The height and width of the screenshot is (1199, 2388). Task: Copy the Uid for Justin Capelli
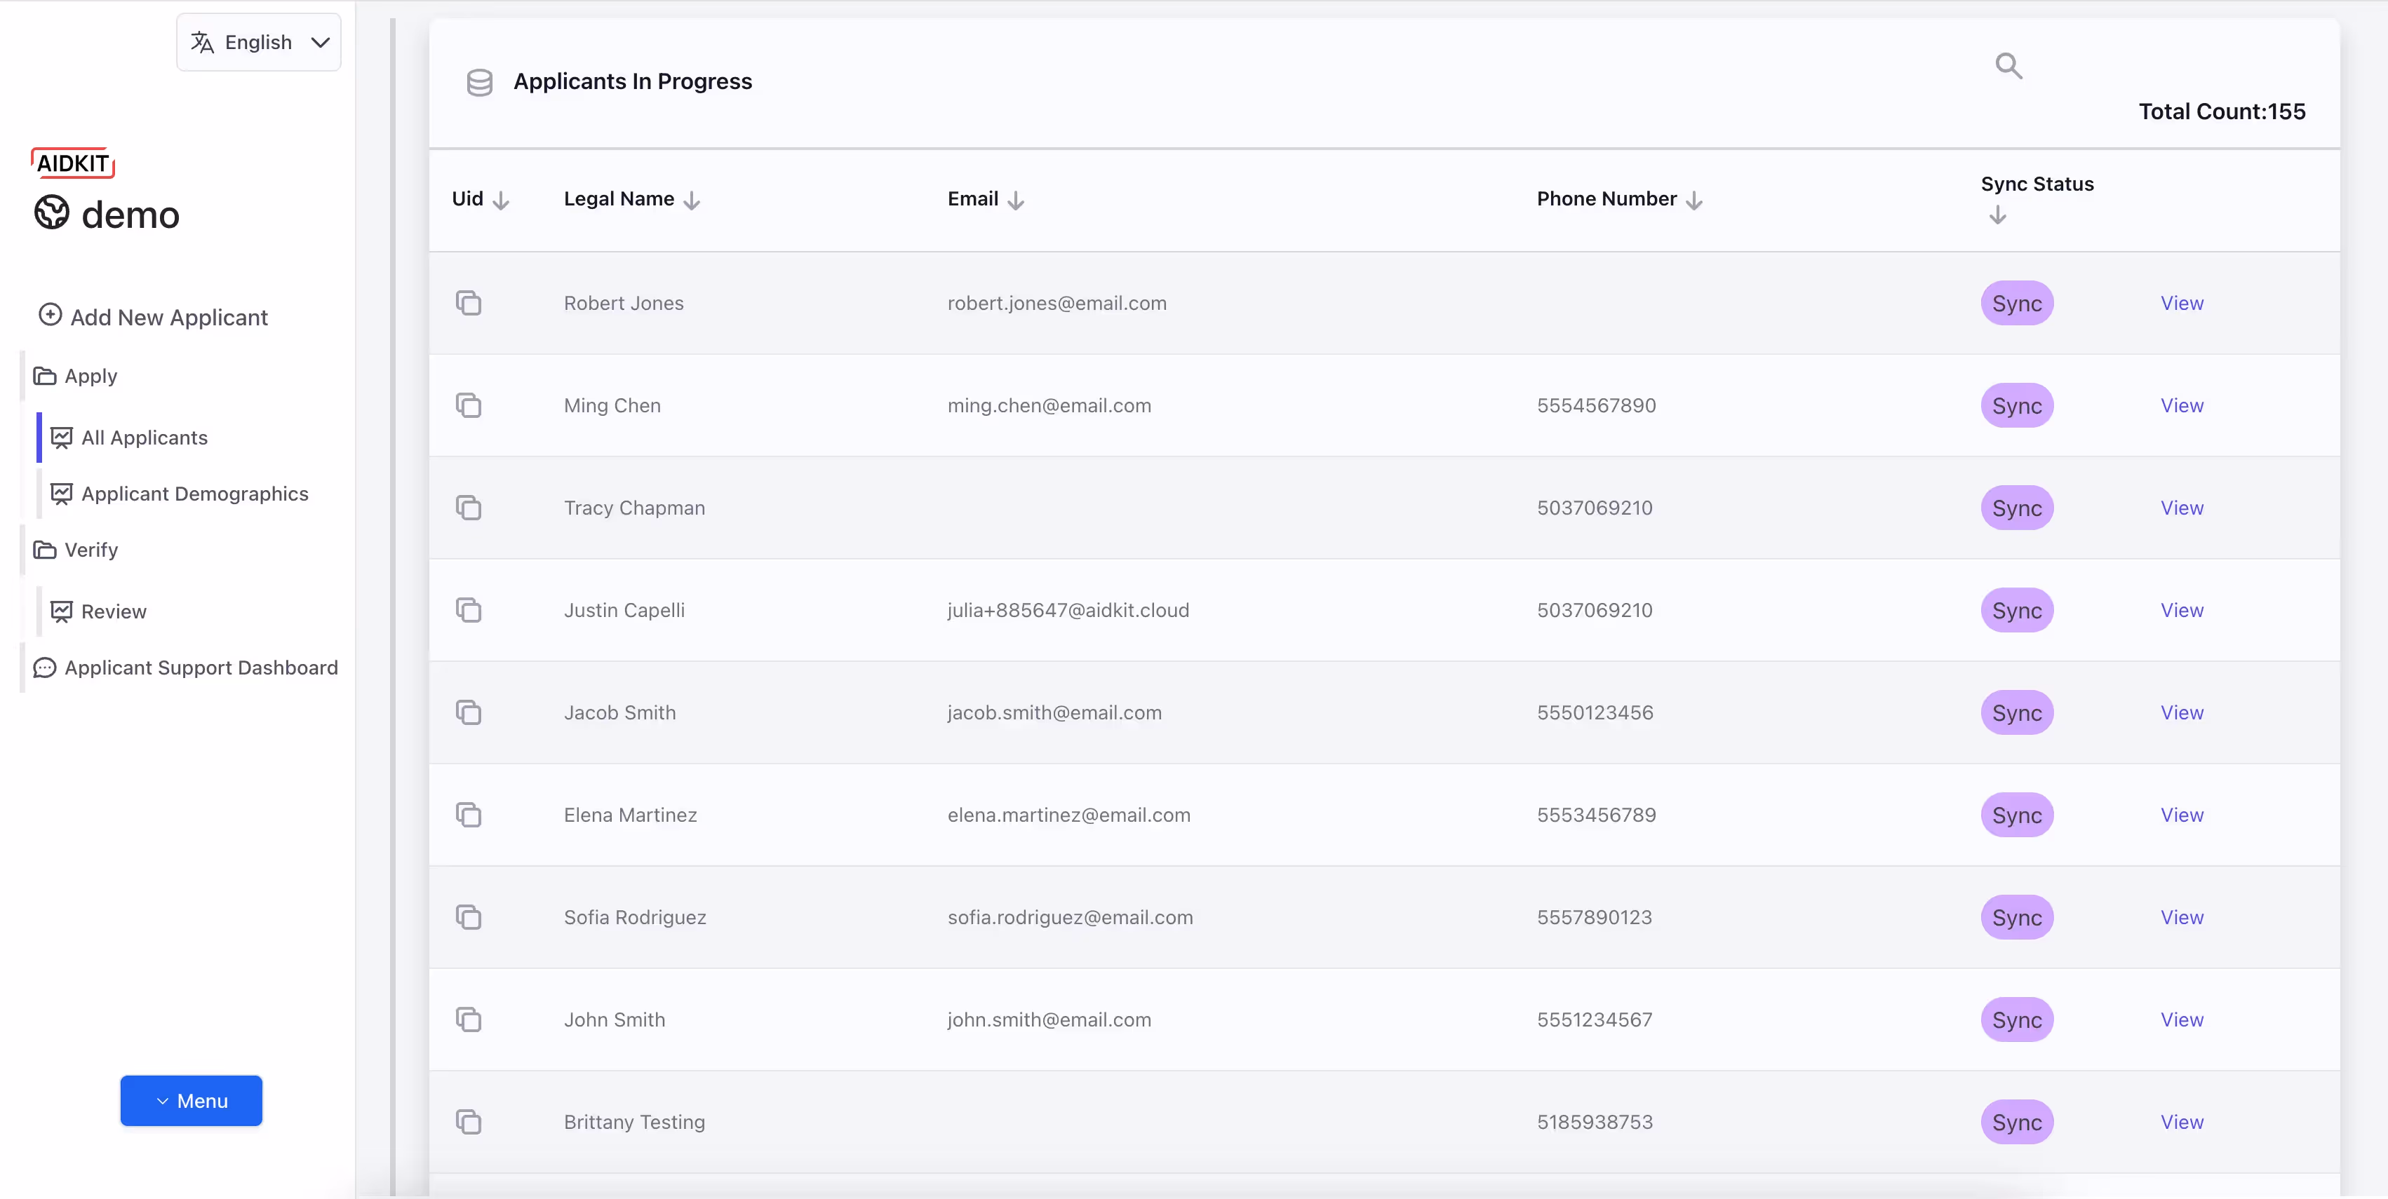tap(468, 610)
